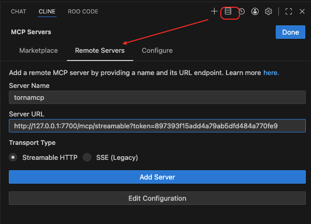This screenshot has width=311, height=224.
Task: Close the panel with the X icon
Action: 302,11
